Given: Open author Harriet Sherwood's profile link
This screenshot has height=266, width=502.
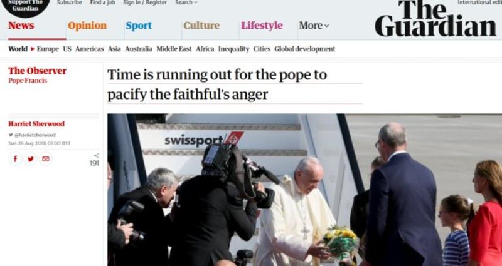Looking at the screenshot, I should point(36,124).
